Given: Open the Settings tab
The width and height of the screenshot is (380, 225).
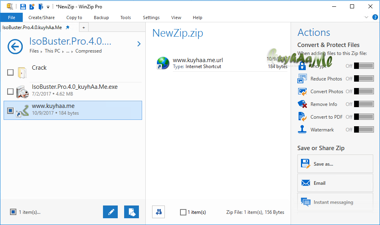Looking at the screenshot, I should point(151,18).
